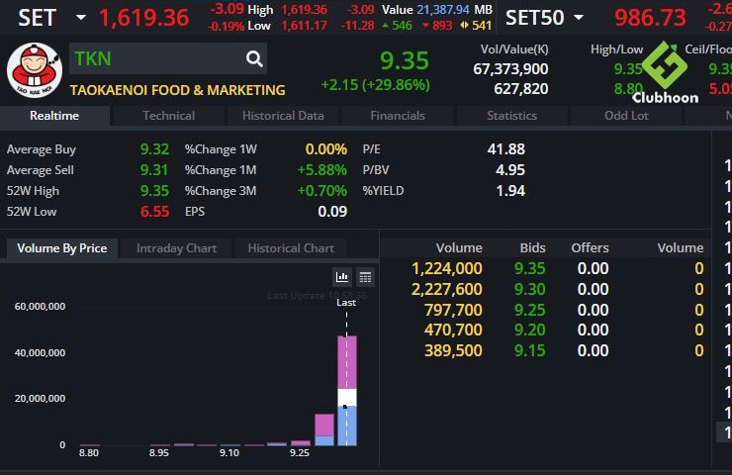Open the SET50 index dropdown arrow
Image resolution: width=732 pixels, height=475 pixels.
pyautogui.click(x=579, y=17)
